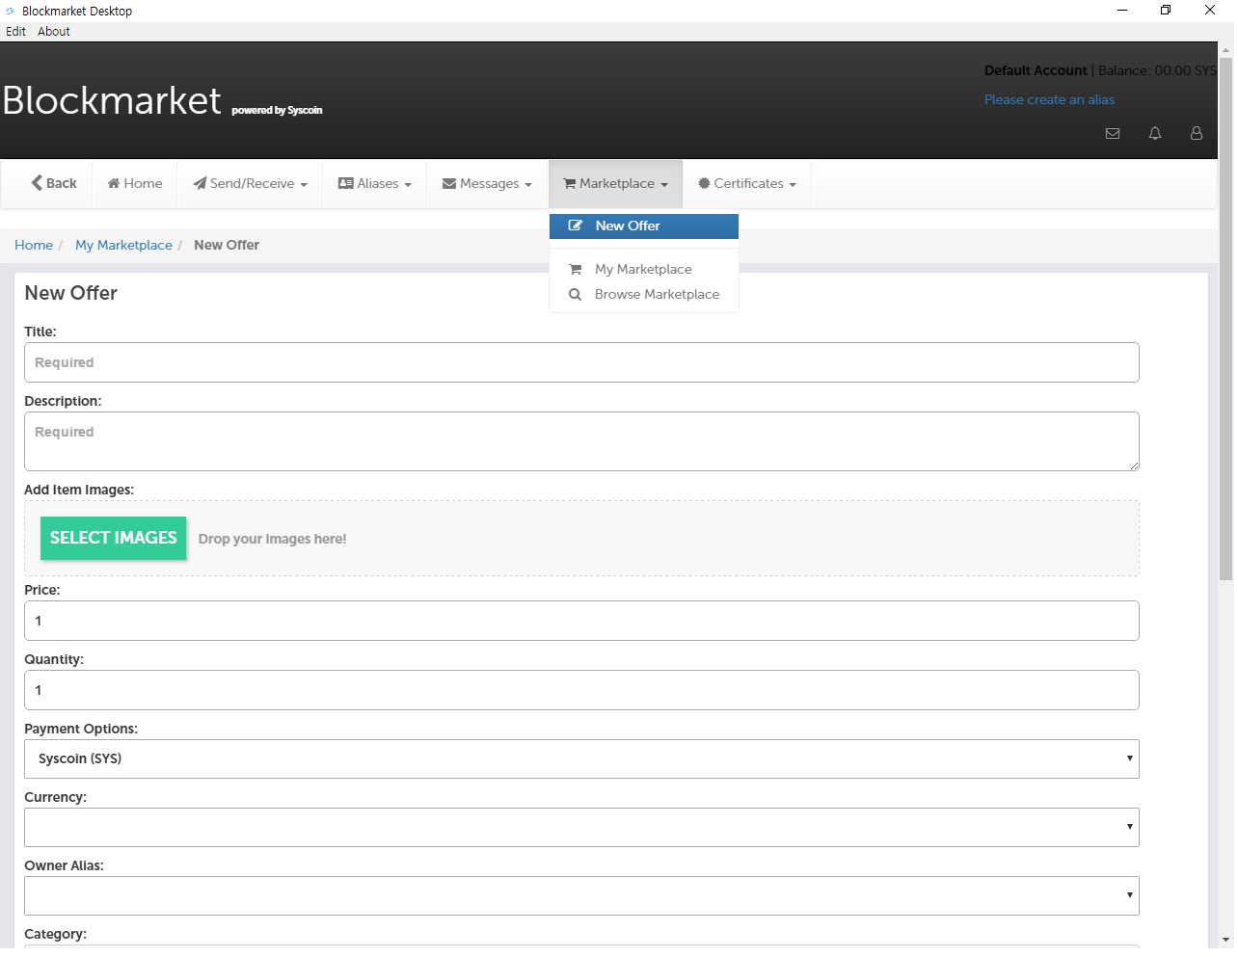The width and height of the screenshot is (1238, 957).
Task: Select New Offer from the Marketplace menu
Action: 644,226
